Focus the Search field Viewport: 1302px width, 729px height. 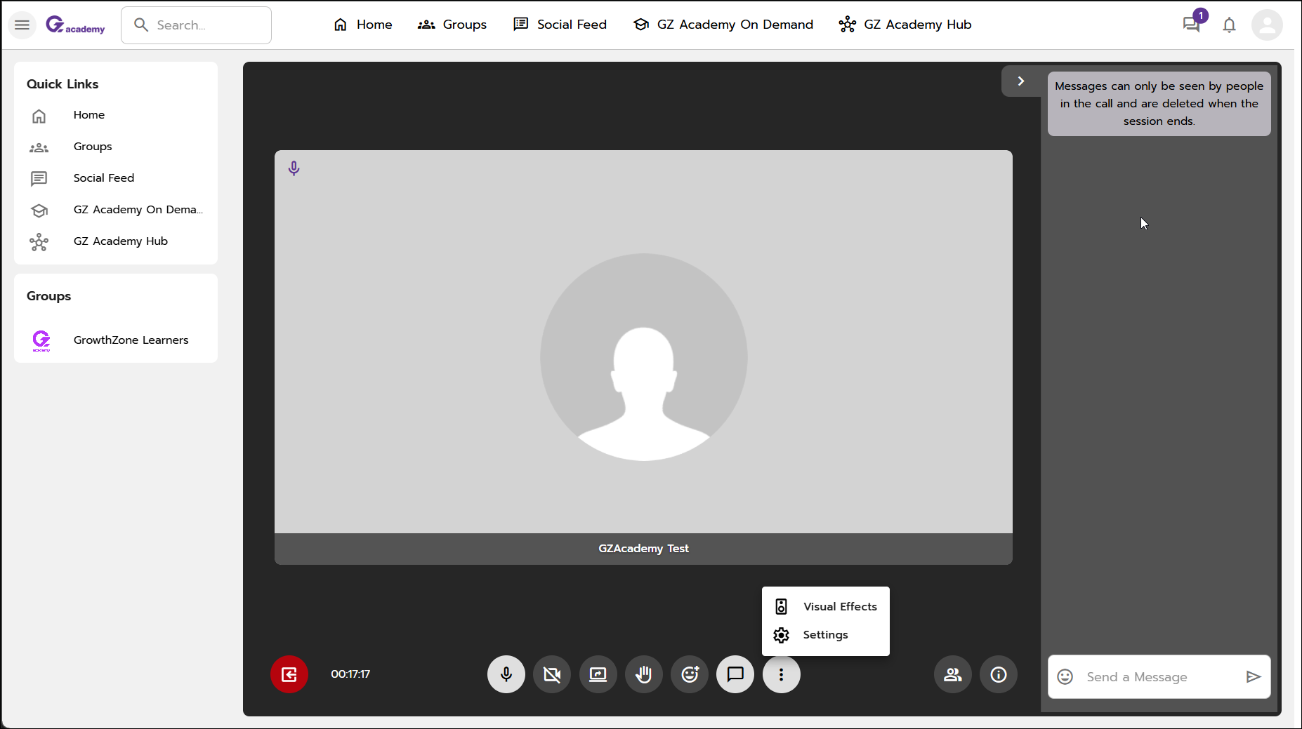(196, 25)
